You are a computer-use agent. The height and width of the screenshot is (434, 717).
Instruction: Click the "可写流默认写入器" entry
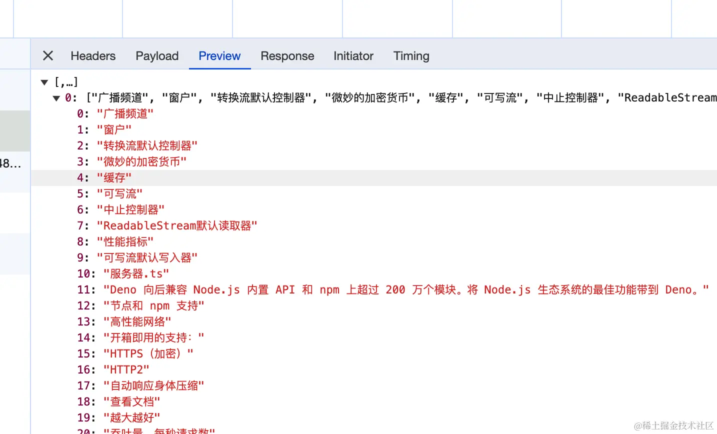click(147, 257)
